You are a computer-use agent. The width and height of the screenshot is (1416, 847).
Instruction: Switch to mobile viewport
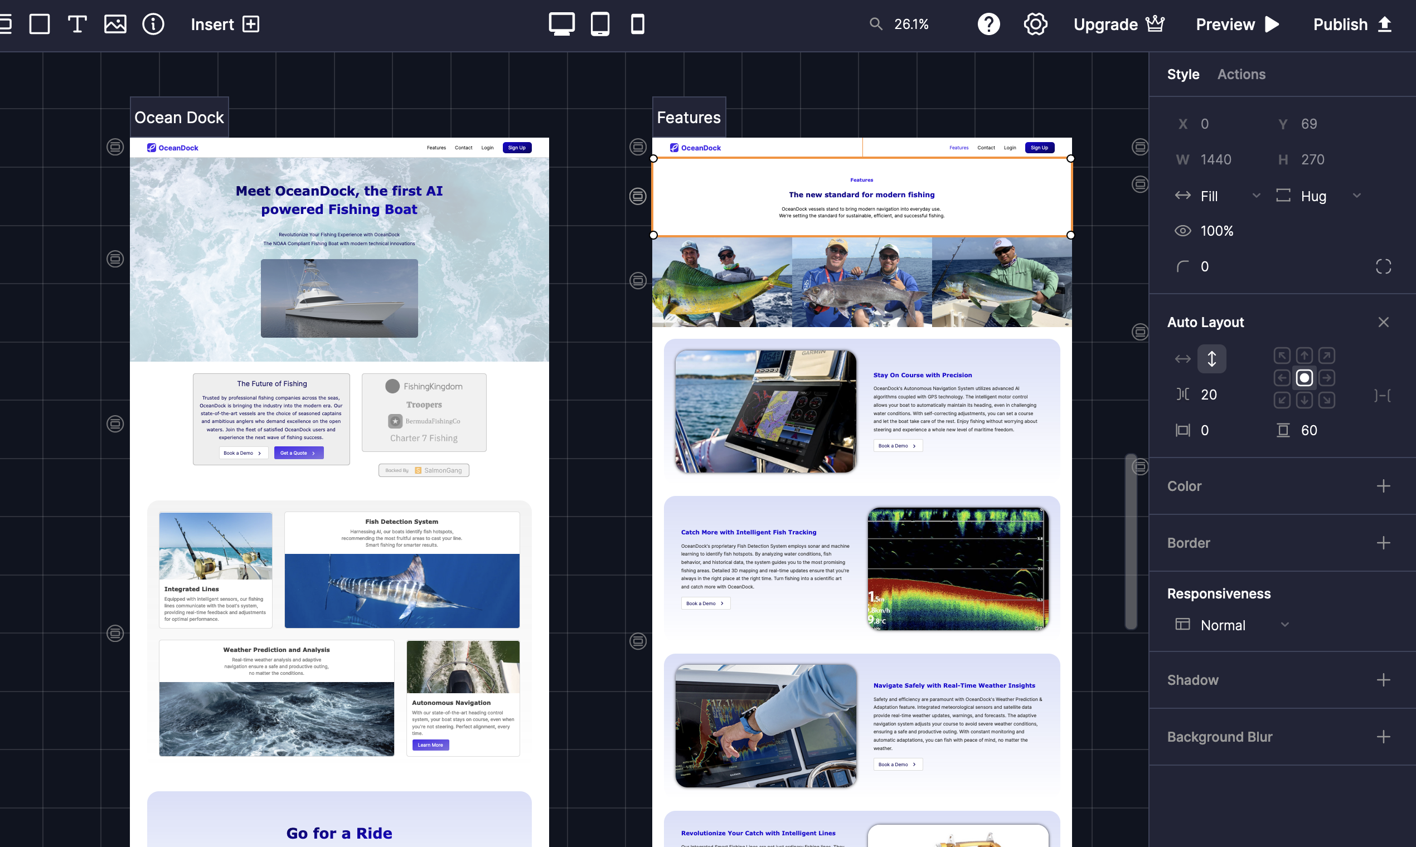(637, 24)
